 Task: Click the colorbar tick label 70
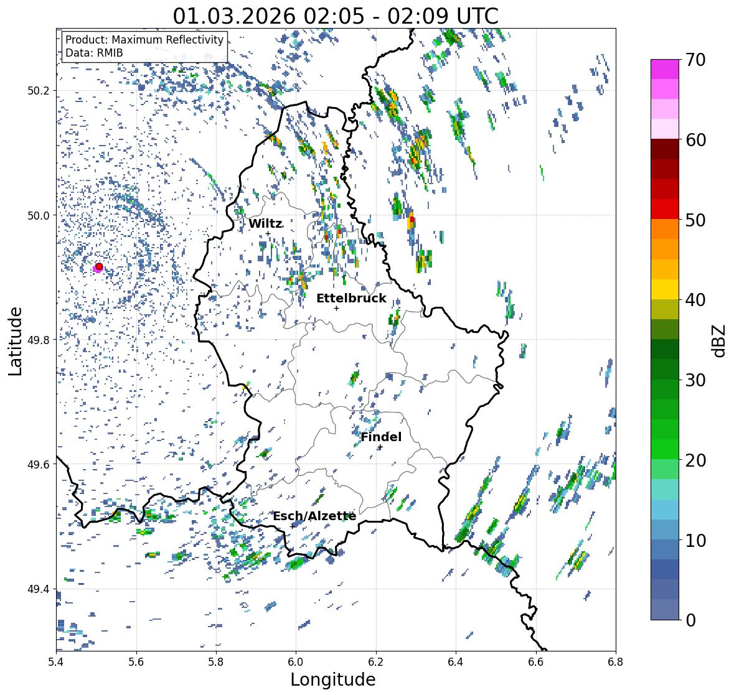click(695, 60)
